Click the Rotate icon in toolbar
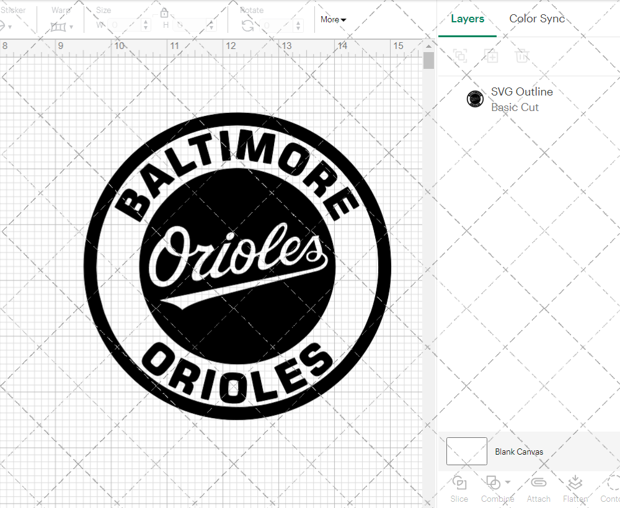Viewport: 620px width, 508px height. point(248,25)
